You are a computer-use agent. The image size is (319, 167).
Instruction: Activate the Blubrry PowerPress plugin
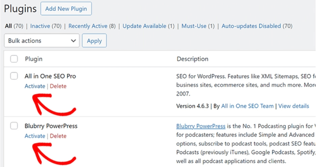(35, 136)
